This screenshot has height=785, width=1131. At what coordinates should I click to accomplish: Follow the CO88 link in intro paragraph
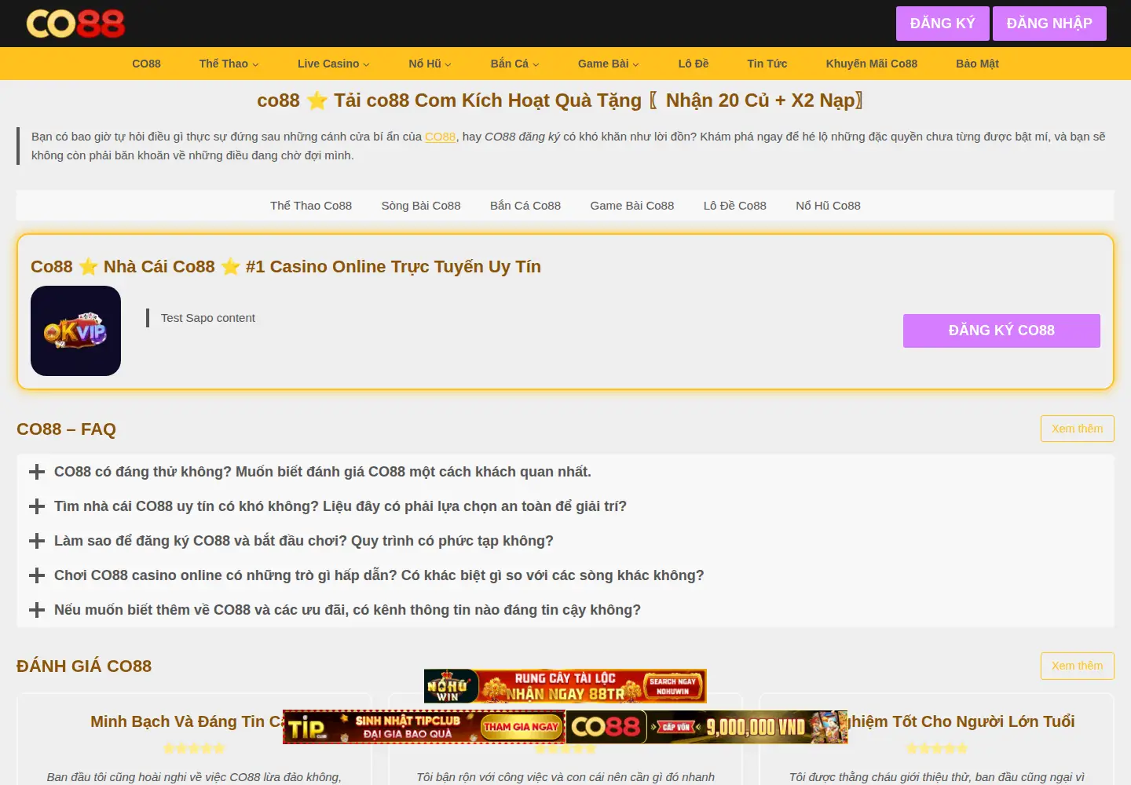click(x=441, y=137)
